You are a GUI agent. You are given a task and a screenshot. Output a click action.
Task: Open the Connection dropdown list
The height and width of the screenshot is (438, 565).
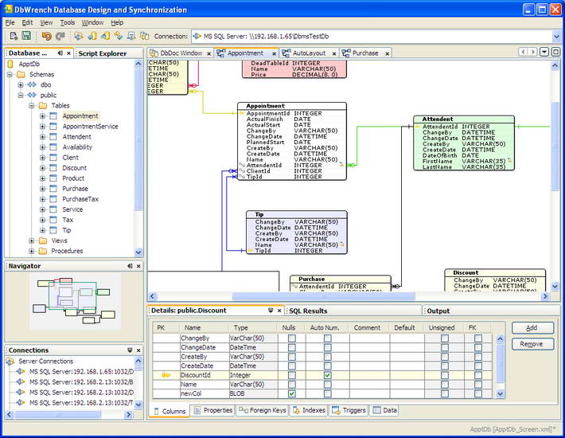click(555, 36)
